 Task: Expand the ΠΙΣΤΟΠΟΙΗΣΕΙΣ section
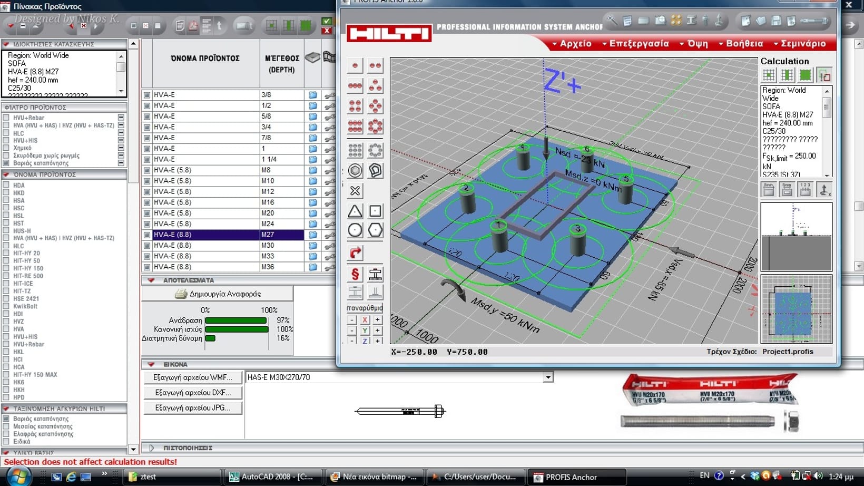pos(152,448)
